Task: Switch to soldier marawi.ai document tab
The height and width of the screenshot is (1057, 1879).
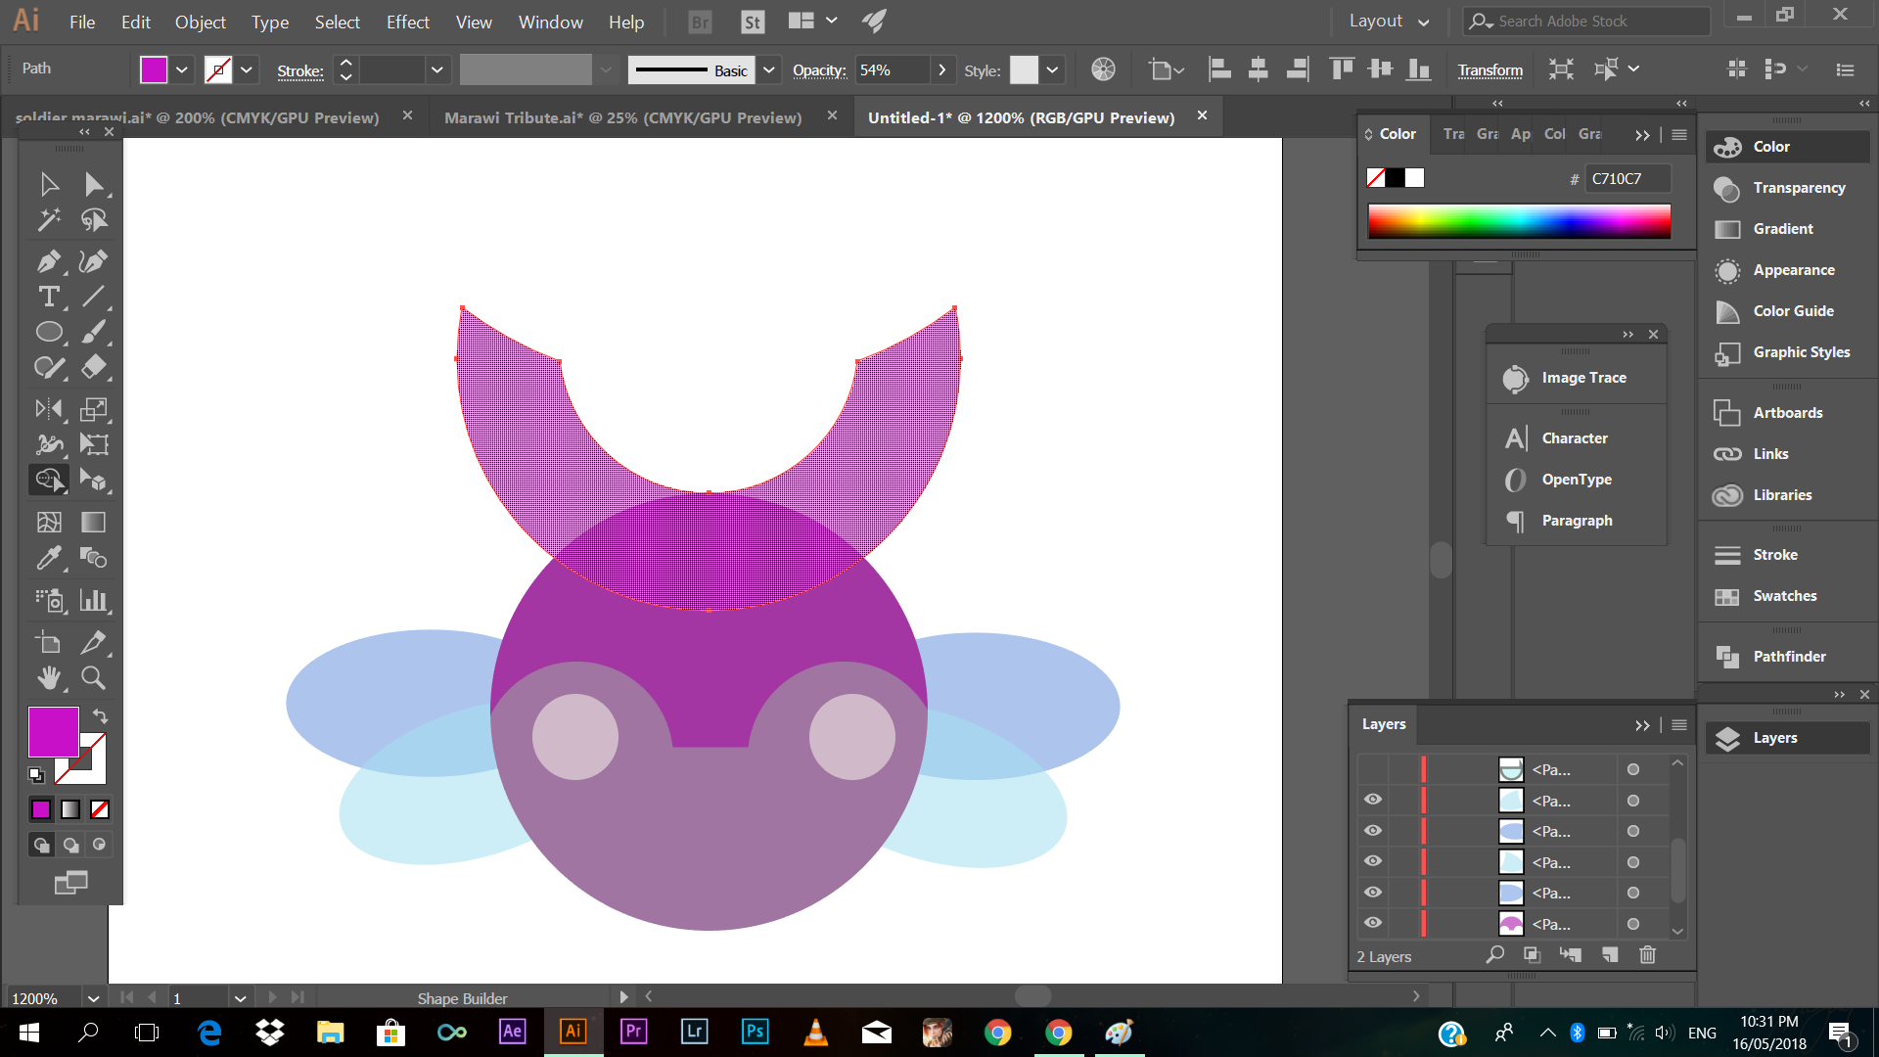Action: [x=197, y=117]
